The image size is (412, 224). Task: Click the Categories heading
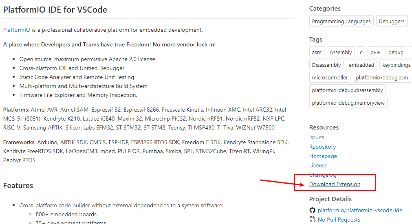tap(325, 9)
